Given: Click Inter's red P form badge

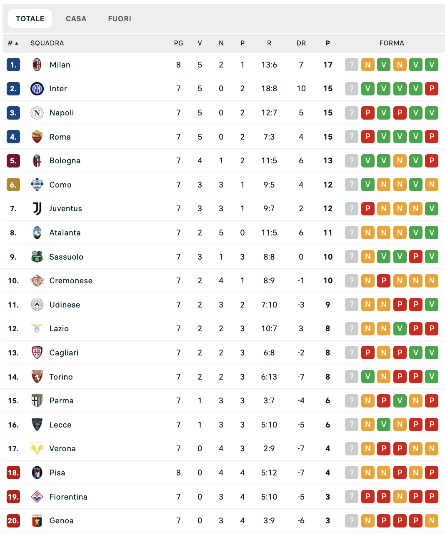Looking at the screenshot, I should pos(432,89).
